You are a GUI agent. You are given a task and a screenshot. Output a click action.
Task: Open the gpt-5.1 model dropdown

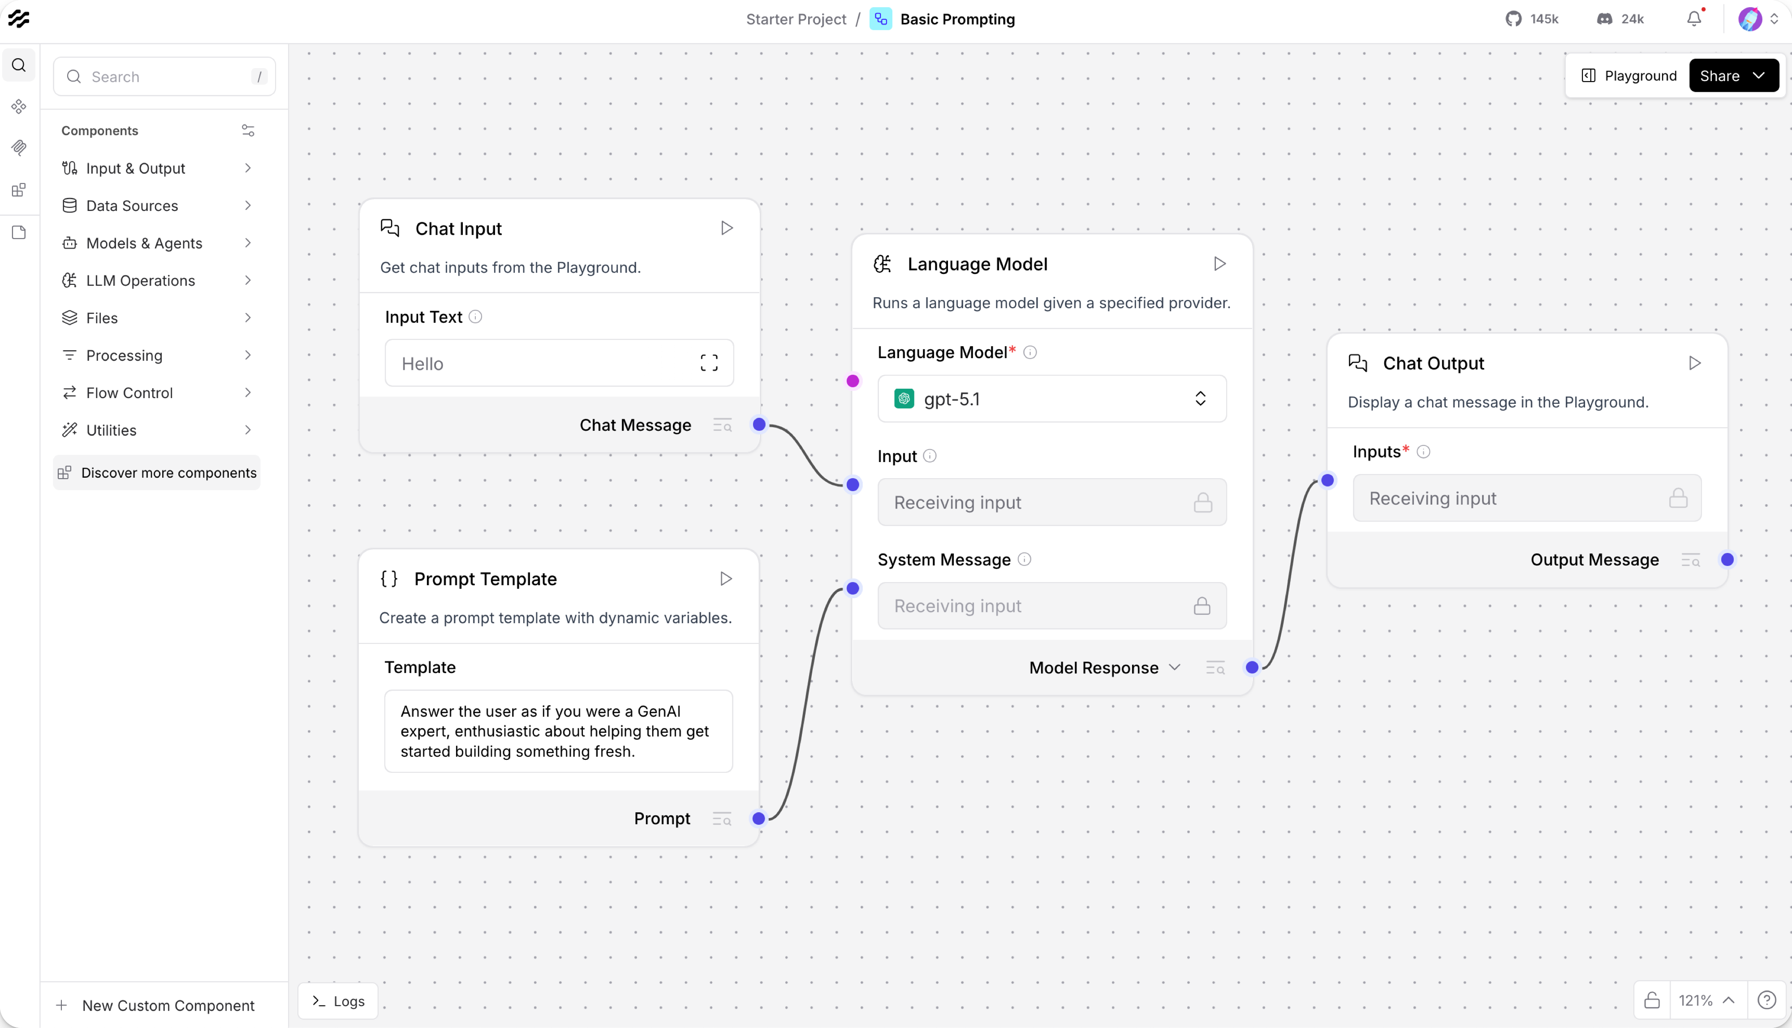coord(1051,398)
